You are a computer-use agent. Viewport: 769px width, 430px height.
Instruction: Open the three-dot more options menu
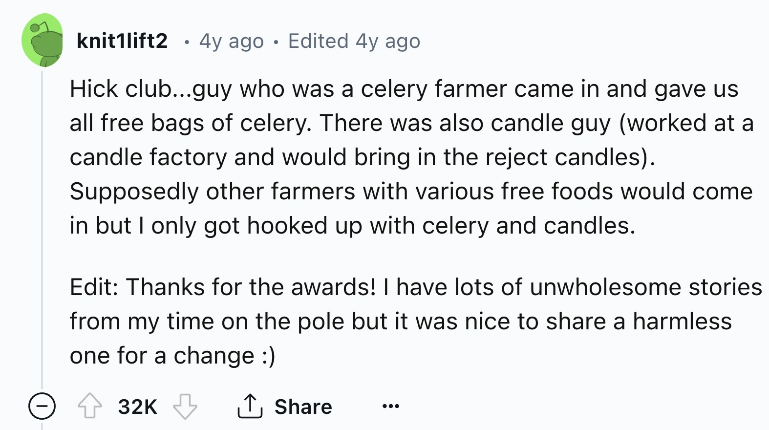click(391, 407)
